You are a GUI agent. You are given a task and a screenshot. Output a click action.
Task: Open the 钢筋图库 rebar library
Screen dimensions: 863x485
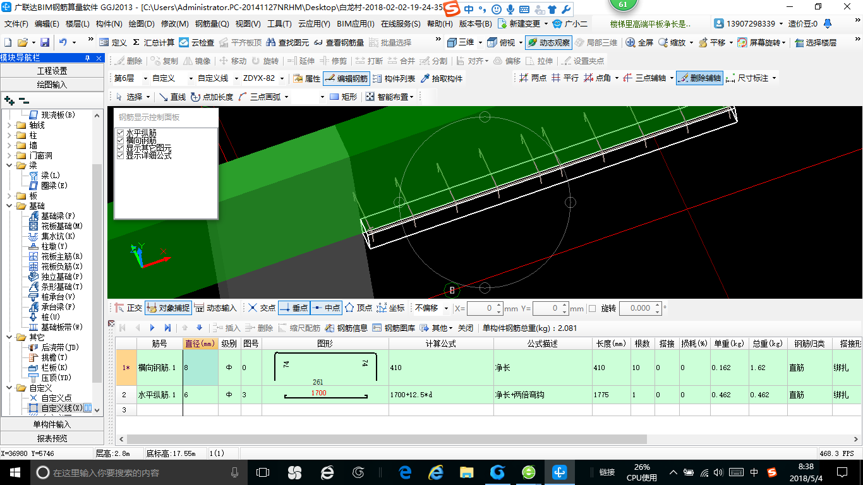tap(394, 328)
